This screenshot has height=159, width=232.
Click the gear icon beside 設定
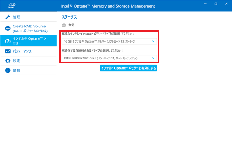8,61
